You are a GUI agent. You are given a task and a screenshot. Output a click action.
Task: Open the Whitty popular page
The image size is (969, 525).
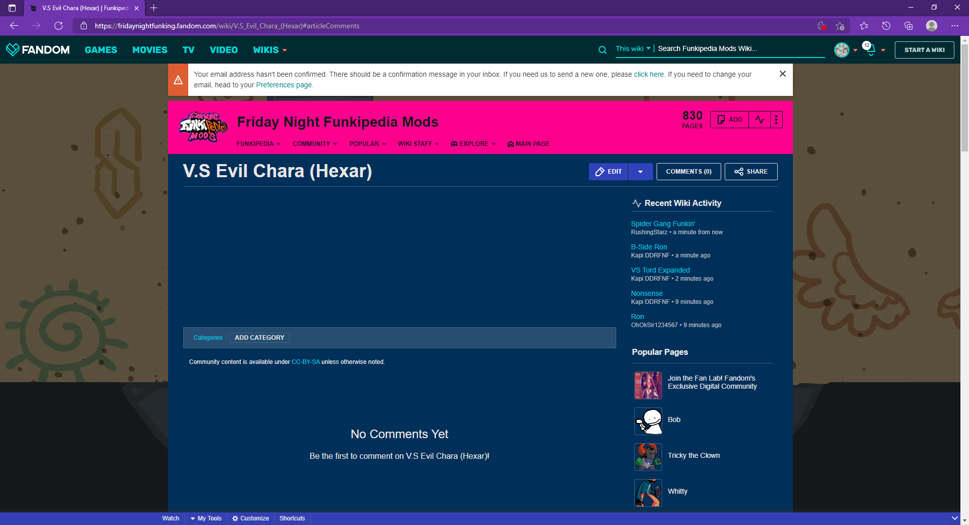pos(677,491)
